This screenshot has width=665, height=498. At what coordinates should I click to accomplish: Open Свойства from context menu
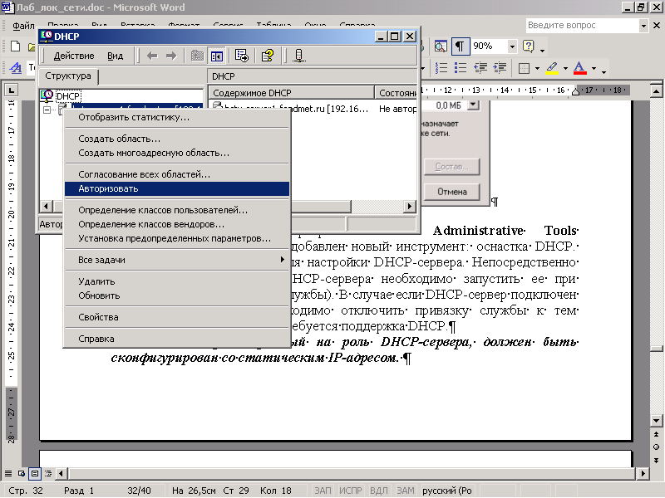177,317
